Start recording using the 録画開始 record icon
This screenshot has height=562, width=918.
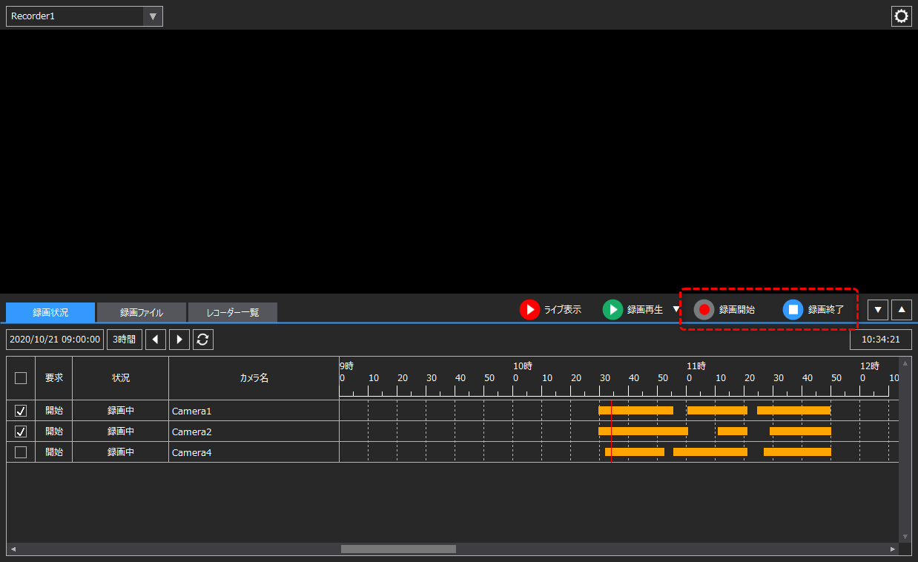pos(704,310)
